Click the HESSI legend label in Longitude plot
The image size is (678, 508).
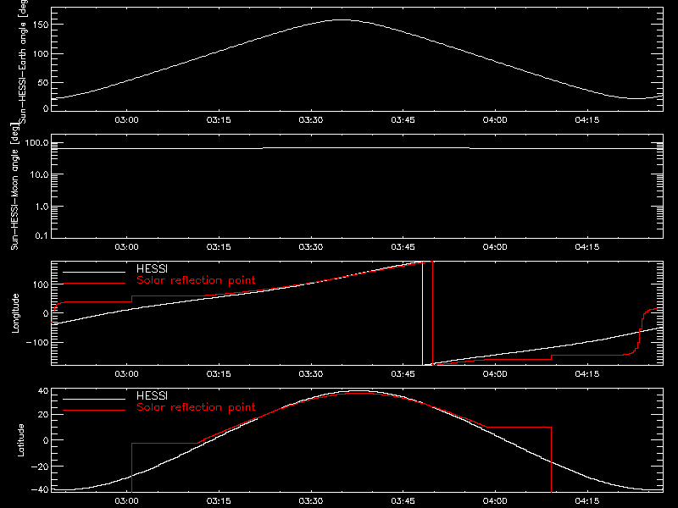point(152,269)
